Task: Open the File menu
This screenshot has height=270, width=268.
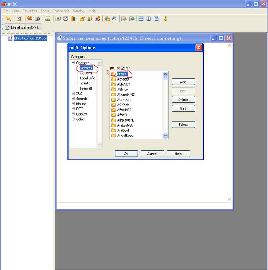Action: pos(5,11)
